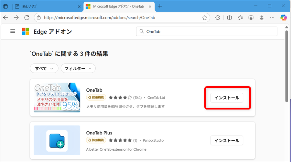The height and width of the screenshot is (162, 291).
Task: Open the Favorites list icon
Action: pyautogui.click(x=240, y=18)
